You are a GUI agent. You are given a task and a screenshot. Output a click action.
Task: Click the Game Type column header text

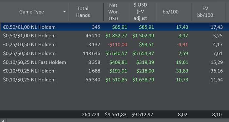(31, 12)
